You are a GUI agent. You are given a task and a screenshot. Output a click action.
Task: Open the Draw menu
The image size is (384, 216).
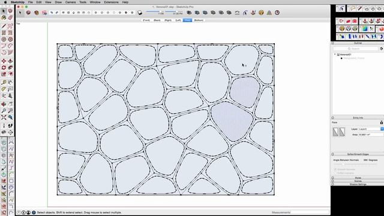58,2
